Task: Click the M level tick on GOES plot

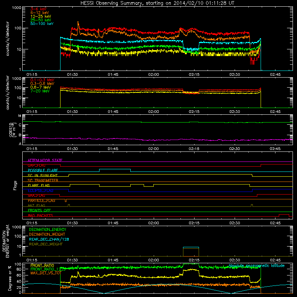Action: [20, 116]
